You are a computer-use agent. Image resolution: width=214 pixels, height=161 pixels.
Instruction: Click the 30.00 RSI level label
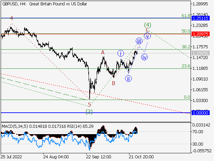198,144
